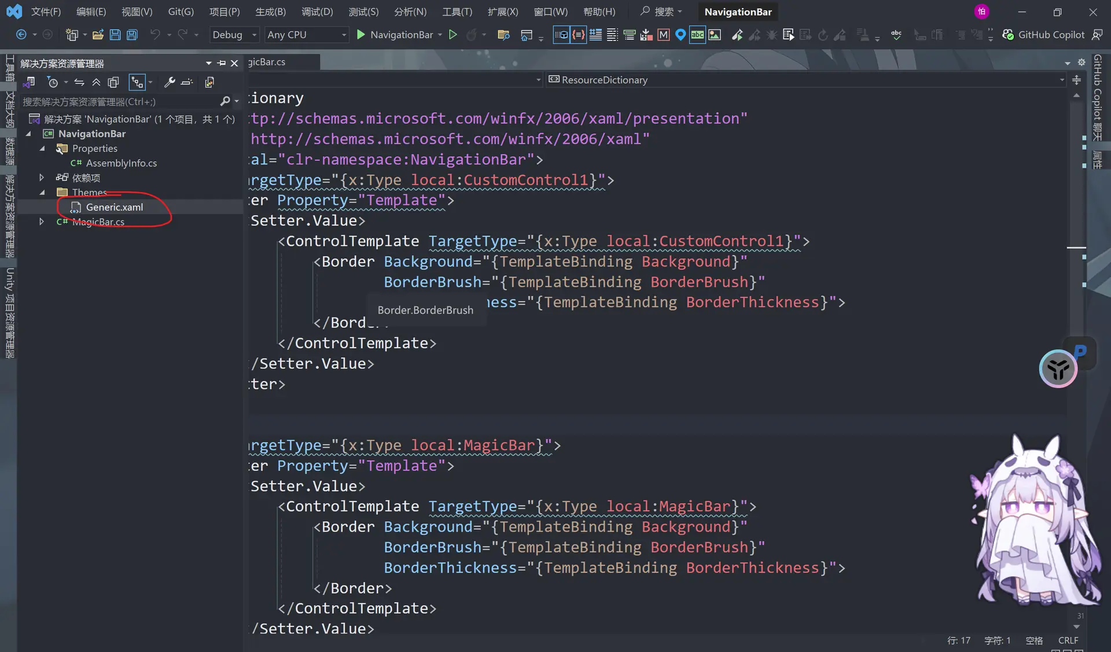Click the Save All icon

pyautogui.click(x=132, y=35)
